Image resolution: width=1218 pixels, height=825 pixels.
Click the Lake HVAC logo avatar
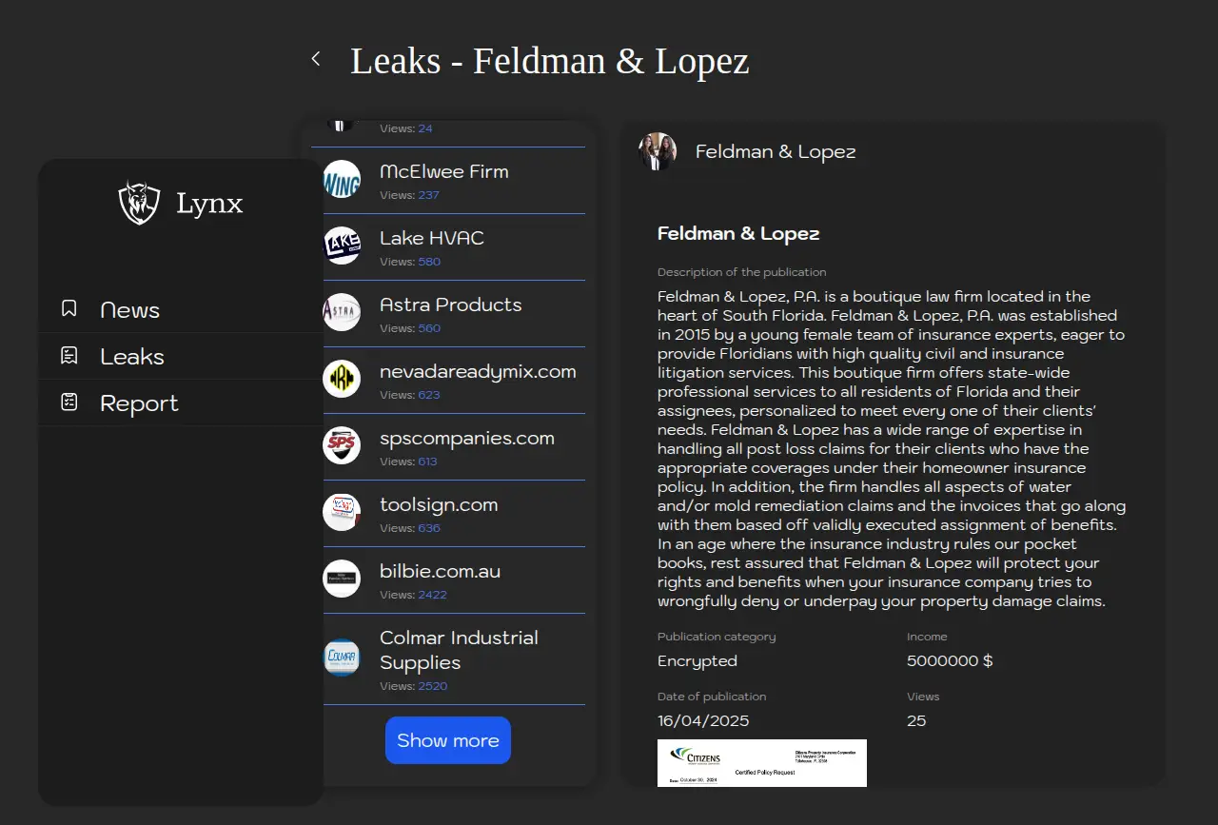pyautogui.click(x=342, y=246)
